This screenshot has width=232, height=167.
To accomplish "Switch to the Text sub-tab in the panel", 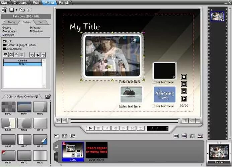I will pyautogui.click(x=41, y=22).
